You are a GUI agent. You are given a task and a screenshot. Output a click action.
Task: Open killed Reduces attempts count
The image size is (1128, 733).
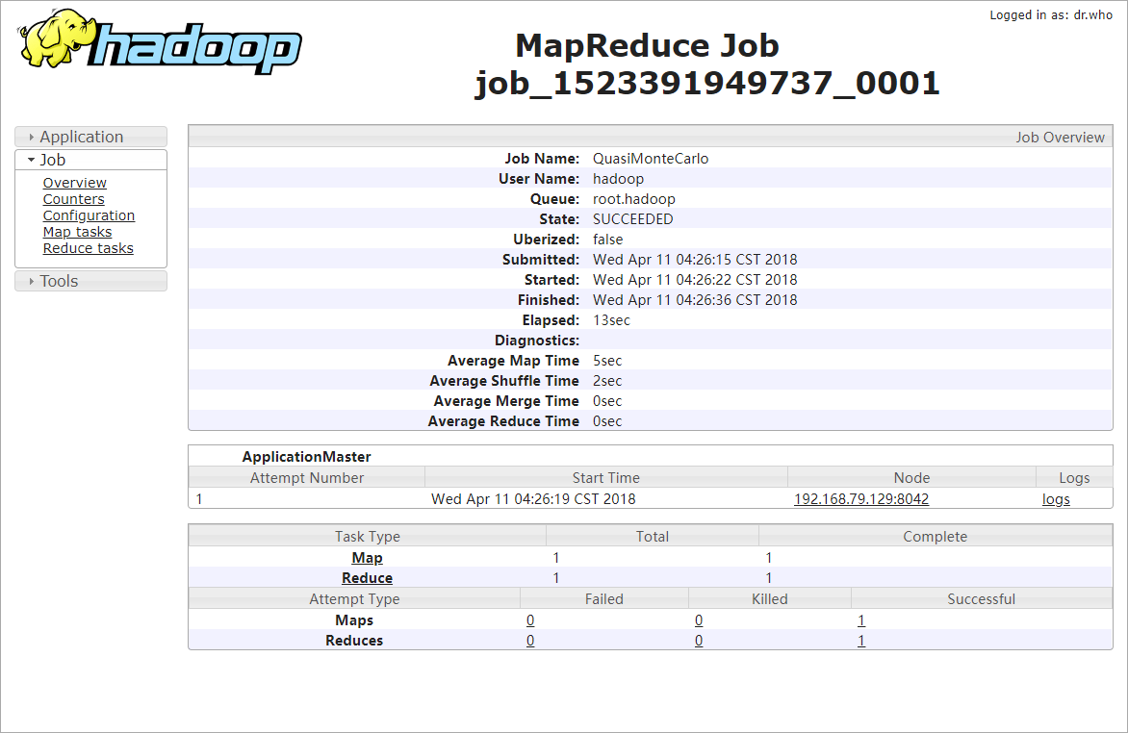(699, 641)
